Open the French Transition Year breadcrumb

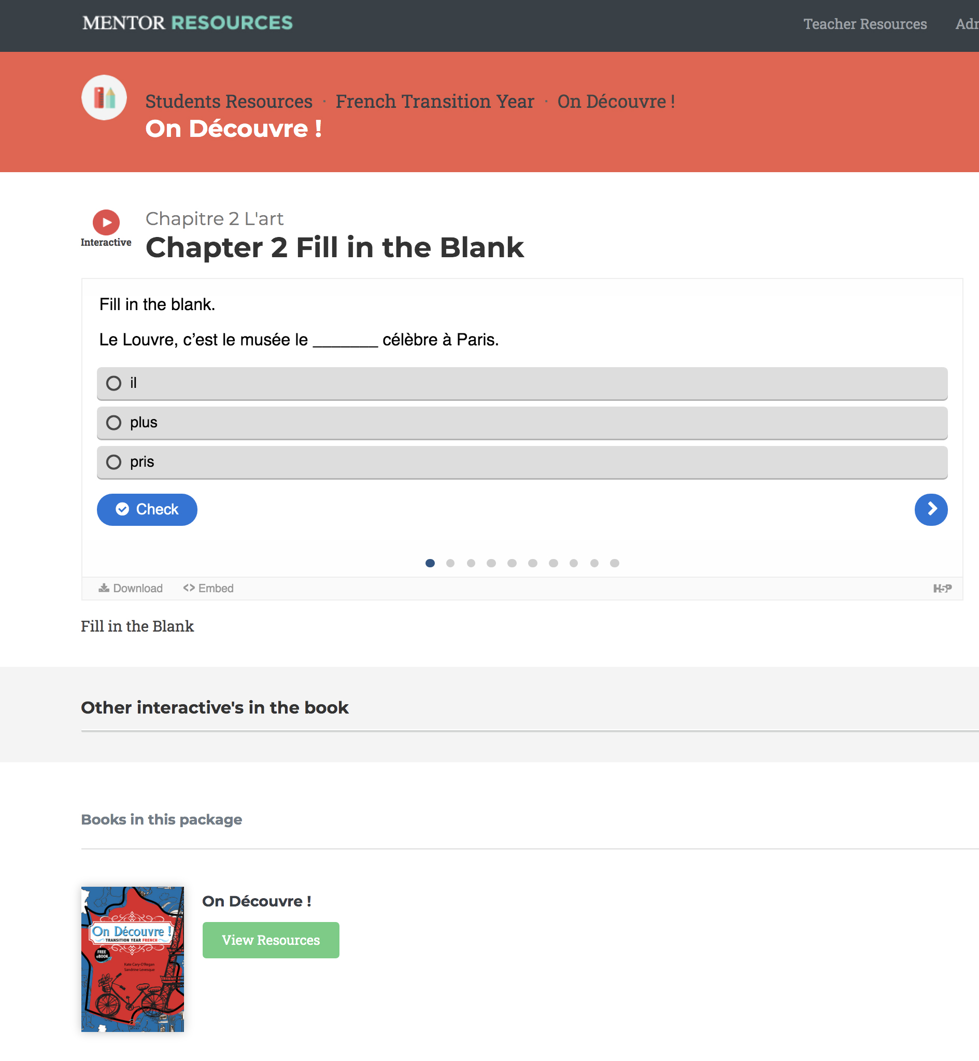tap(435, 101)
